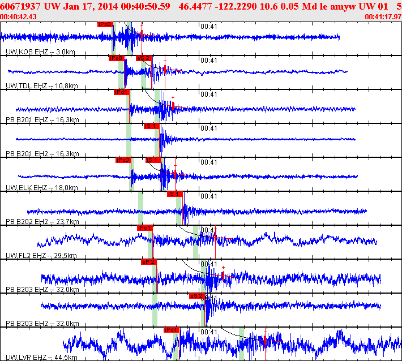
Task: Select the UW.TDL EHZ 10.8km channel label
Action: click(41, 86)
